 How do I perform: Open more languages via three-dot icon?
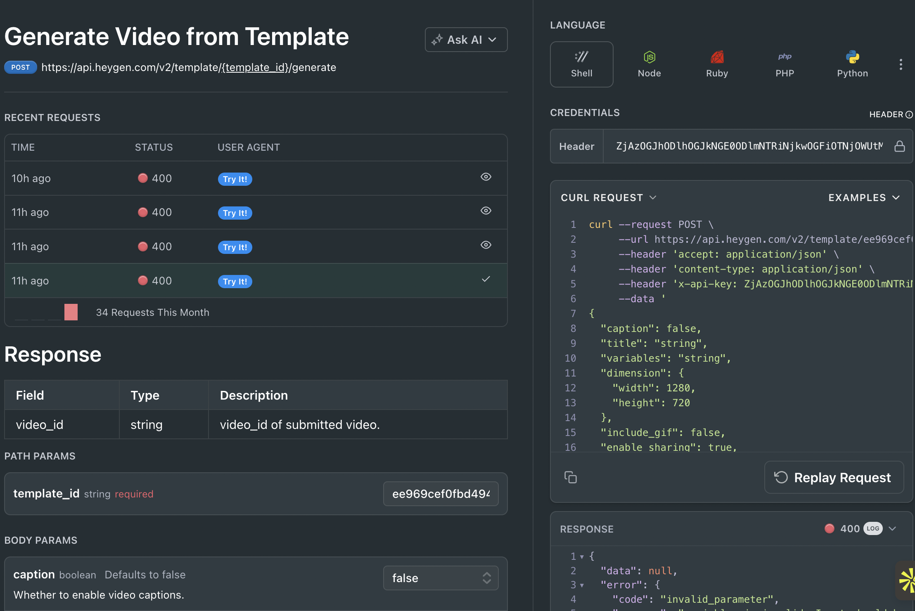(x=901, y=64)
